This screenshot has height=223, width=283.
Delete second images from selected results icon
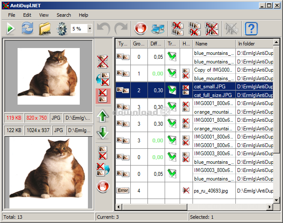[194, 29]
